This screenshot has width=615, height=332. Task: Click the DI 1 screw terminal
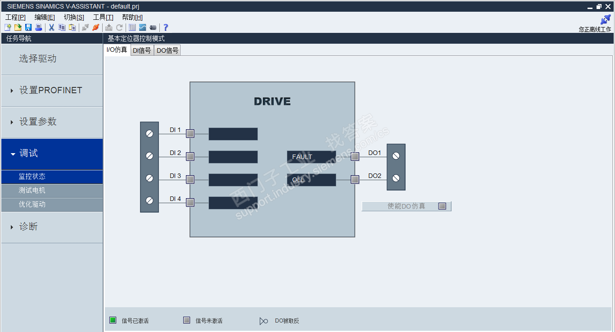149,133
